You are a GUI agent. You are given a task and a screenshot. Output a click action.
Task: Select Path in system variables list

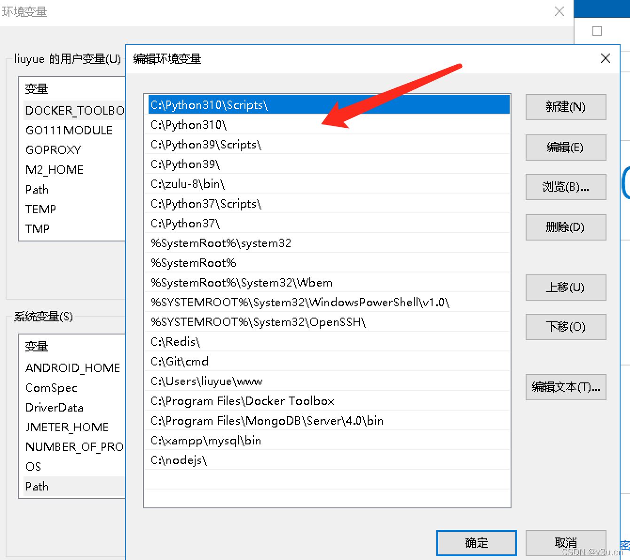pos(74,486)
